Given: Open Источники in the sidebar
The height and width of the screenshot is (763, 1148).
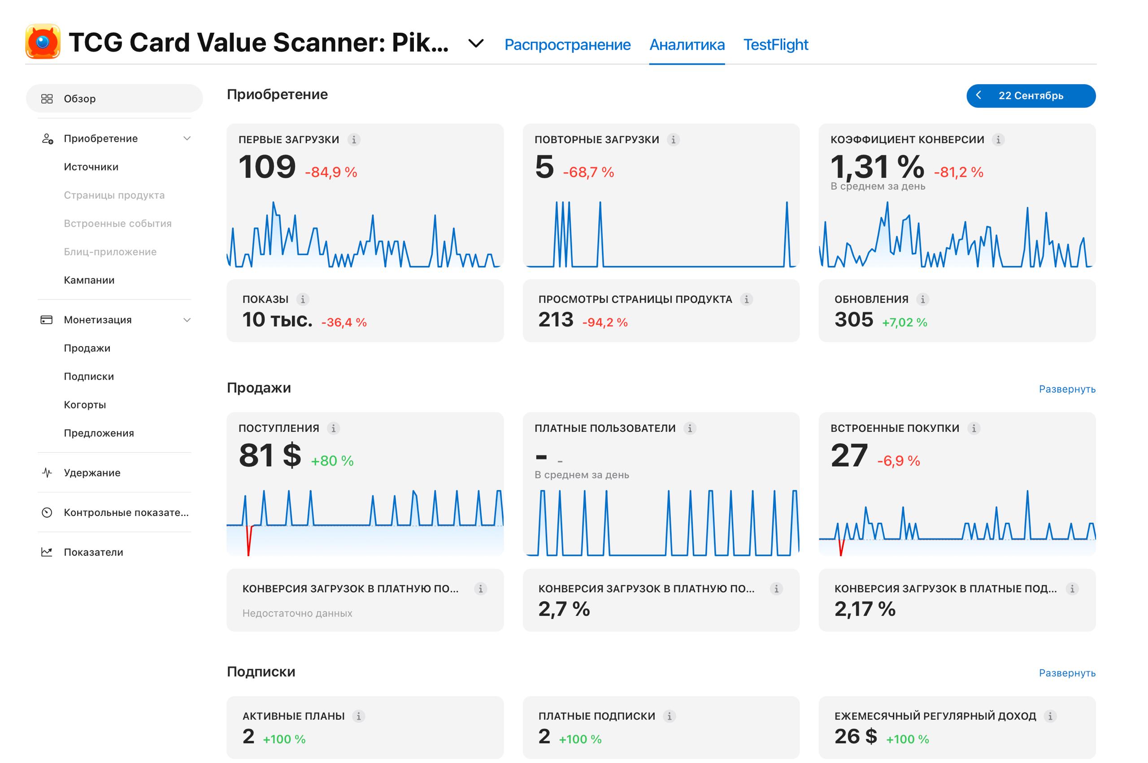Looking at the screenshot, I should 91,167.
